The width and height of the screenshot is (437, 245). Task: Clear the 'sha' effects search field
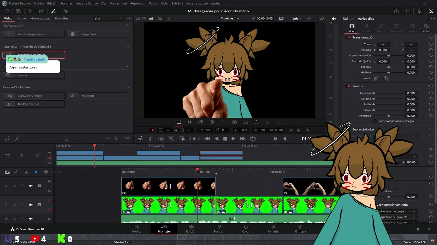point(121,18)
